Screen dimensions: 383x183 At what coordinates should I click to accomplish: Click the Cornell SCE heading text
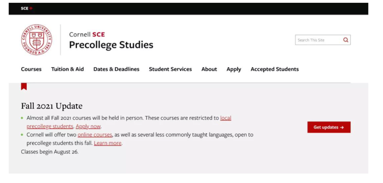[87, 35]
